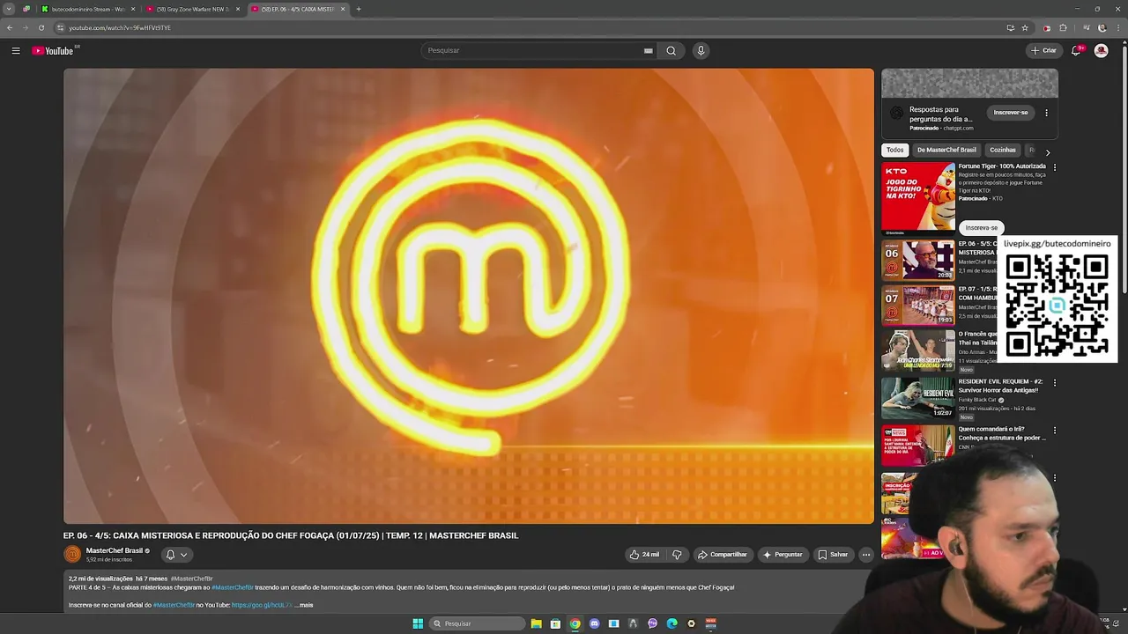Image resolution: width=1128 pixels, height=634 pixels.
Task: Open the Thai na Tailândia video thumbnail
Action: click(x=918, y=351)
